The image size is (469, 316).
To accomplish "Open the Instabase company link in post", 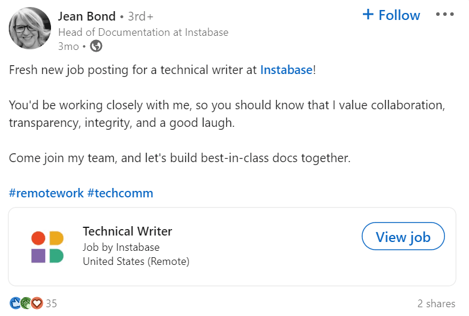I will point(286,70).
